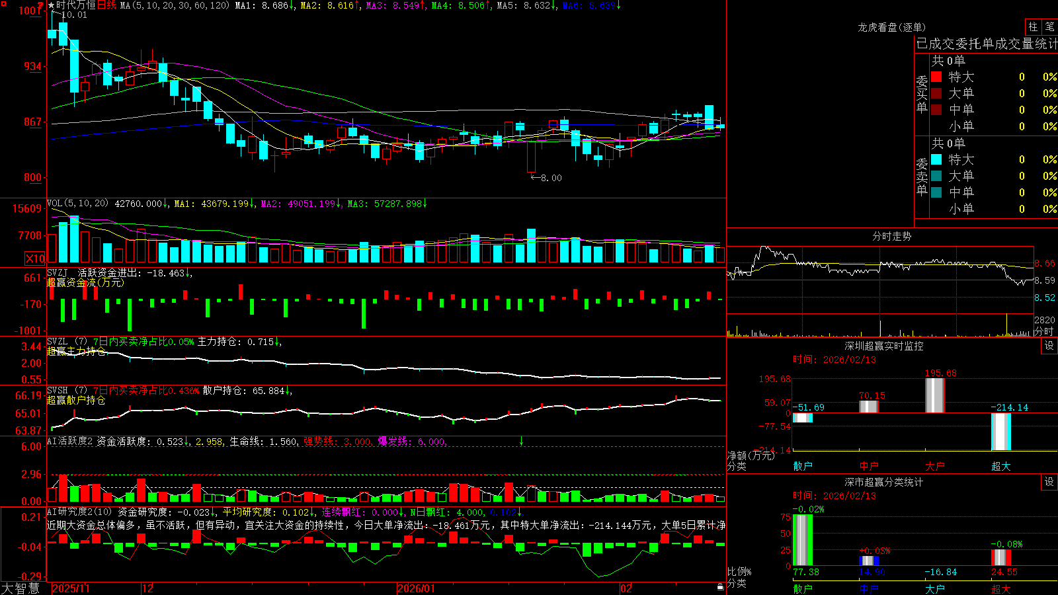Click the red 特大 buy order swatch

(936, 77)
